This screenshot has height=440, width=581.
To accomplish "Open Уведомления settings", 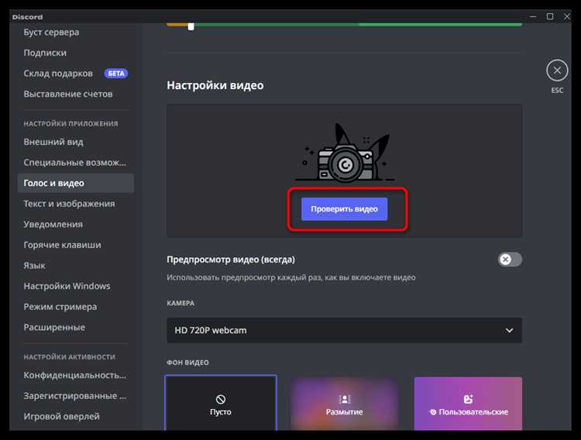I will (x=53, y=225).
